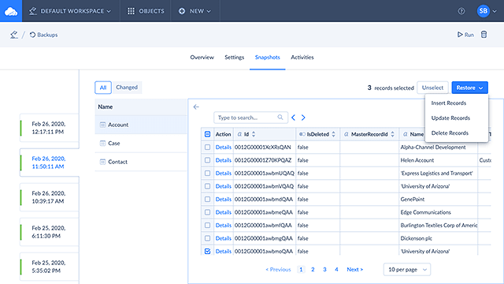Click the Case table icon

(102, 144)
